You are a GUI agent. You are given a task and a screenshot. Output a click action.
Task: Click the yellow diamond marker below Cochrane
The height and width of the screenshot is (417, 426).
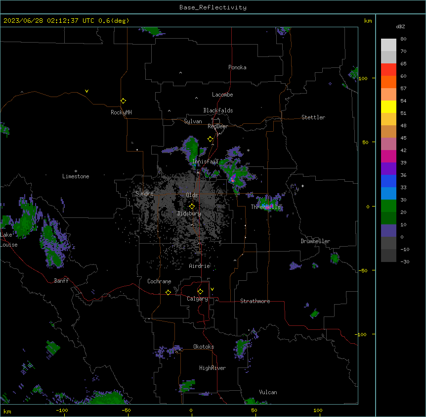(168, 292)
